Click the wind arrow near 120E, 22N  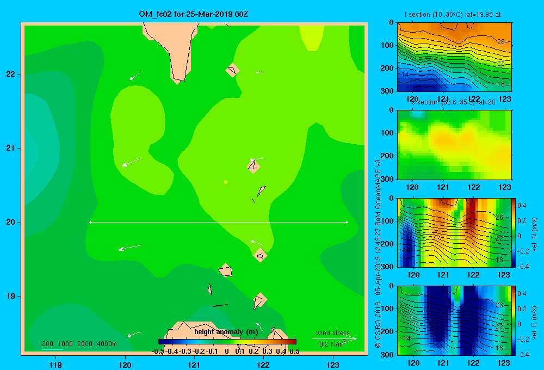coord(135,76)
